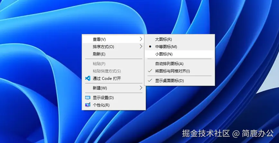The width and height of the screenshot is (279, 143).
Task: Click 刷新(E) to refresh desktop
Action: point(114,54)
